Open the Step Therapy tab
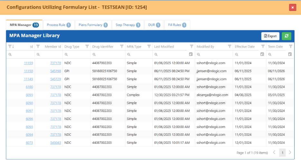This screenshot has height=163, width=301. click(x=128, y=25)
